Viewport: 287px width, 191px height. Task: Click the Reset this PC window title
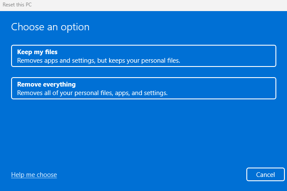[x=17, y=5]
